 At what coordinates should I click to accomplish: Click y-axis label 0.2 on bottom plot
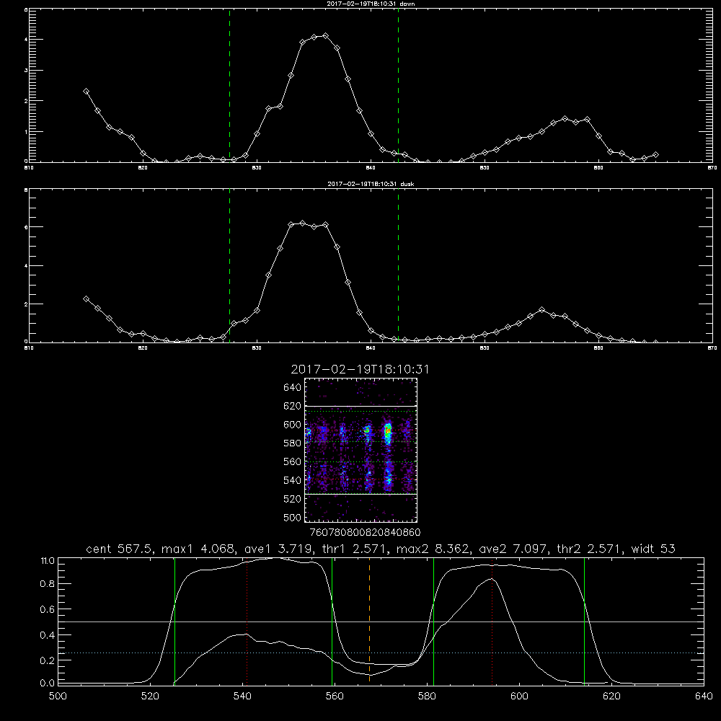coord(48,660)
